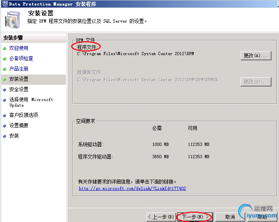Click the blue bullet beside Microsoft Update step

click(x=4, y=100)
